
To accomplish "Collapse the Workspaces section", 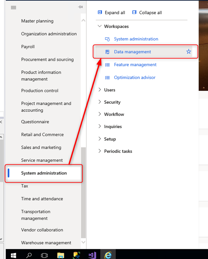I will click(100, 26).
